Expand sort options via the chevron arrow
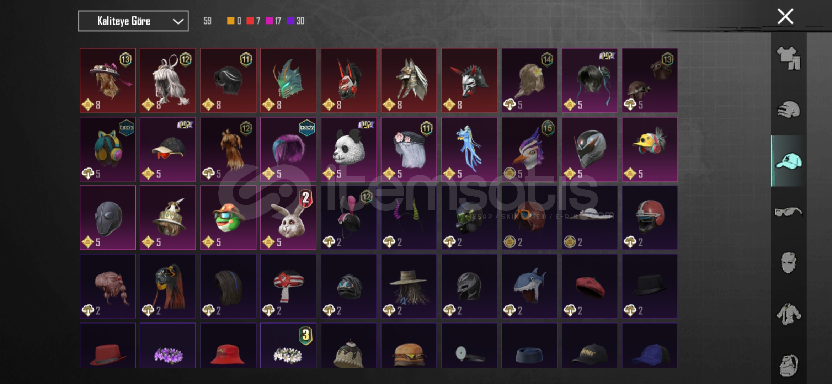The width and height of the screenshot is (832, 384). click(x=178, y=21)
